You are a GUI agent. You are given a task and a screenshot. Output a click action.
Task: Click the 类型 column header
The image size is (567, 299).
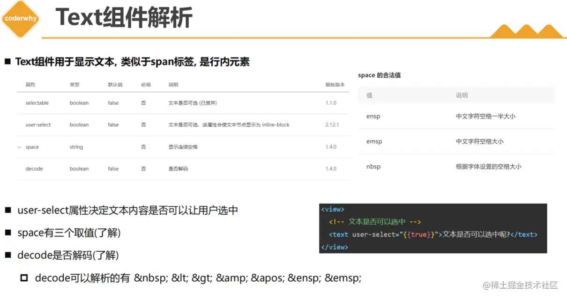tap(75, 85)
